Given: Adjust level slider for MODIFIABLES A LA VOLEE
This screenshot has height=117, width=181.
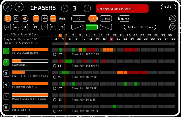Looking at the screenshot, I should (x=30, y=95).
